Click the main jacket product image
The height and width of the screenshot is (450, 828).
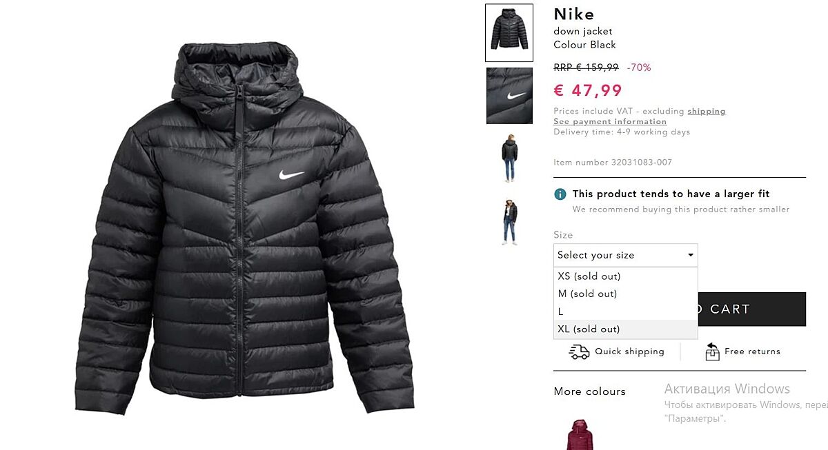[x=244, y=227]
